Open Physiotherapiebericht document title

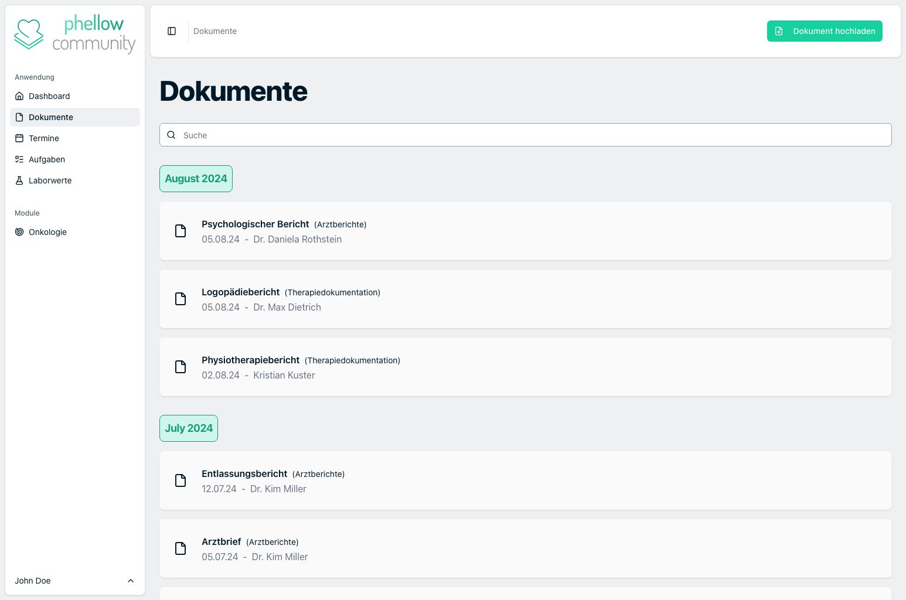251,360
